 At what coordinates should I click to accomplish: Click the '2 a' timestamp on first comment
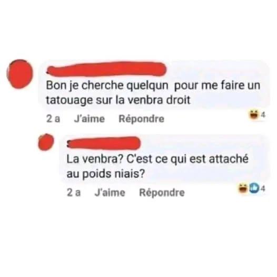click(x=53, y=118)
